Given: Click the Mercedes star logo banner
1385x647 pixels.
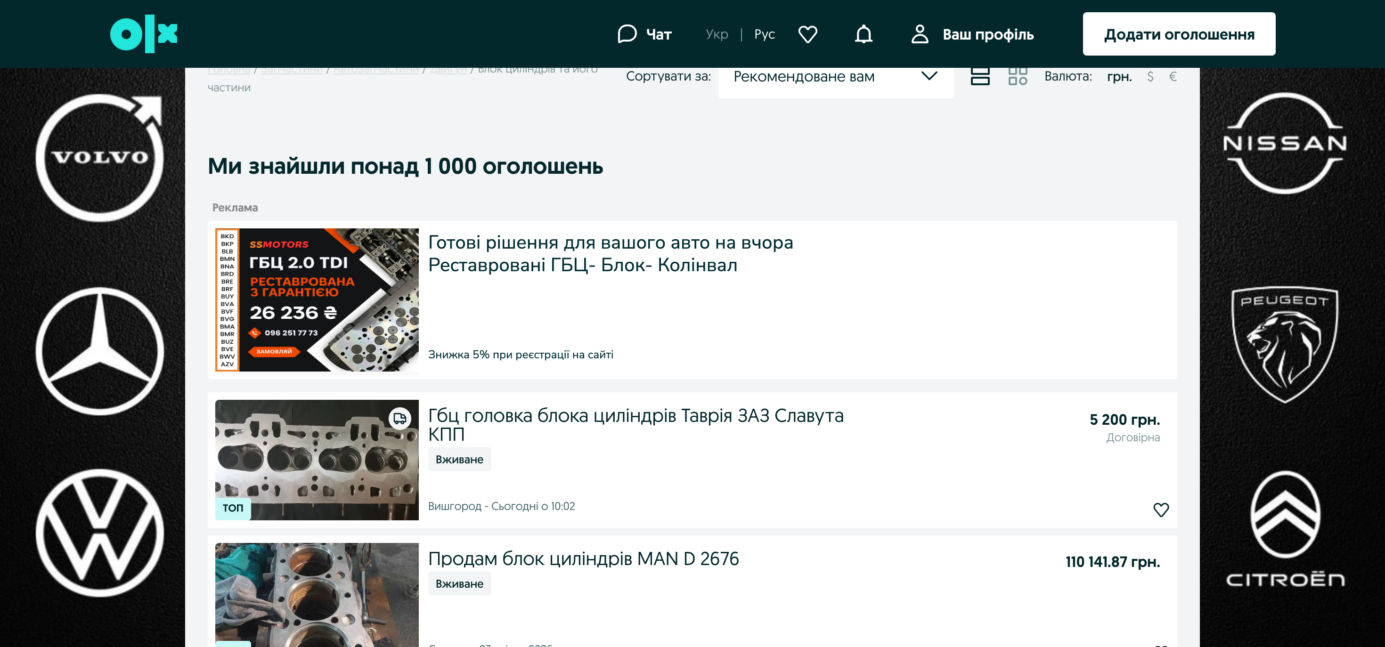Looking at the screenshot, I should [x=99, y=351].
